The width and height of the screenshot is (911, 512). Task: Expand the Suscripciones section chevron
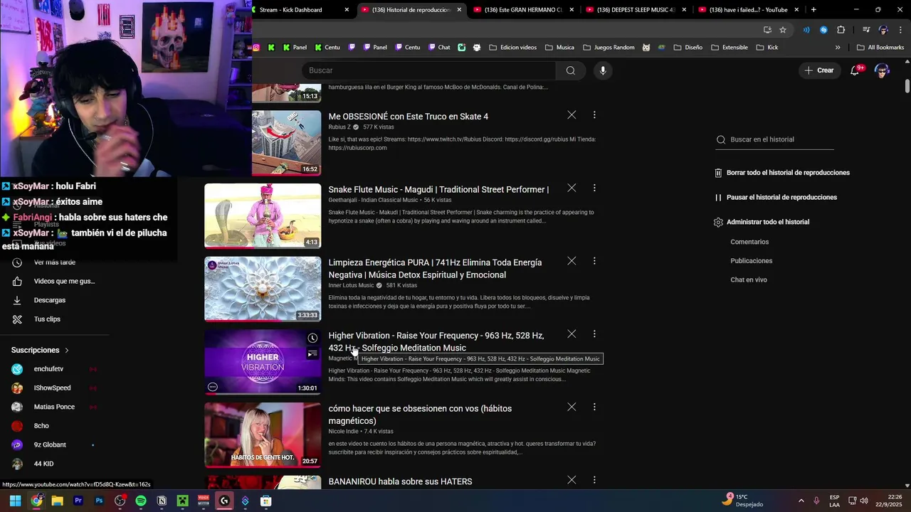coord(67,350)
